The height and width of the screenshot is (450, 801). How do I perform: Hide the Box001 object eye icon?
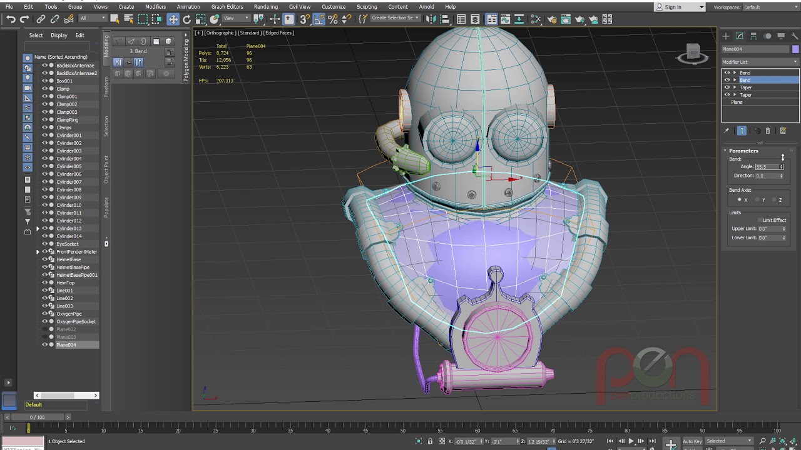click(44, 81)
